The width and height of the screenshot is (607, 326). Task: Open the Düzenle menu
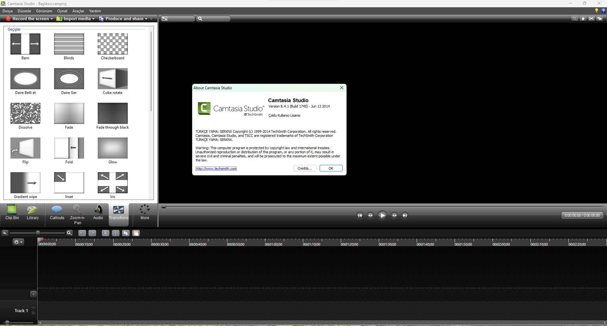pyautogui.click(x=24, y=11)
